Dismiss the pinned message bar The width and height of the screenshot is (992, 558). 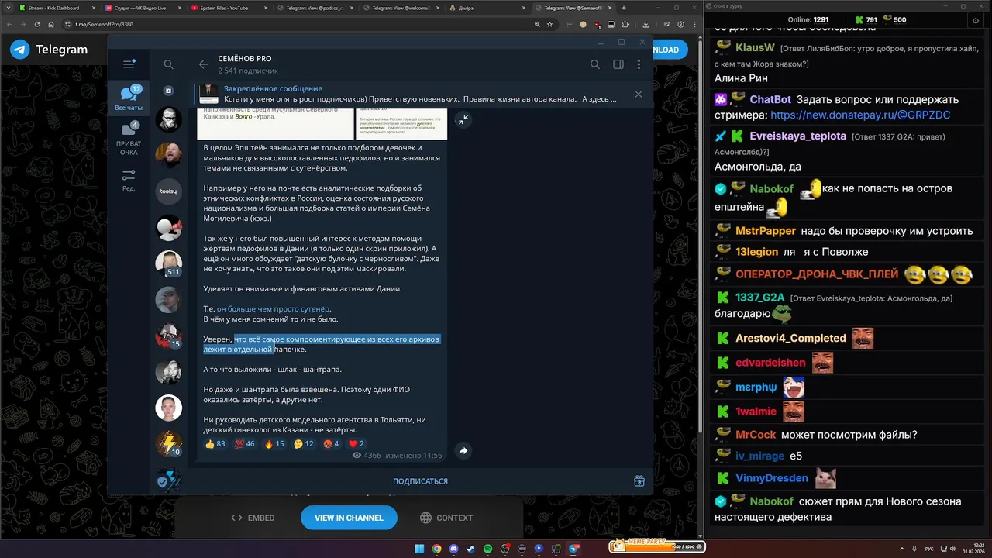[x=638, y=94]
